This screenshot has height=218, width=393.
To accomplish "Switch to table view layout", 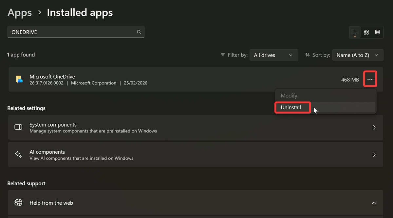I will (x=377, y=32).
